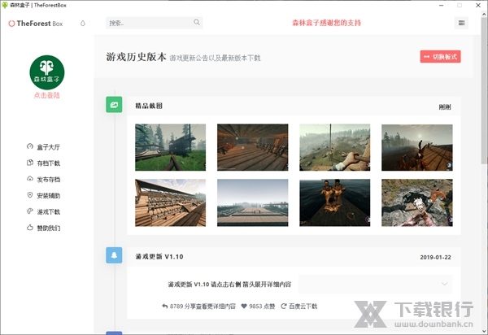Open the forest cabin screenshot thumbnail
This screenshot has height=335, width=488.
pos(170,147)
